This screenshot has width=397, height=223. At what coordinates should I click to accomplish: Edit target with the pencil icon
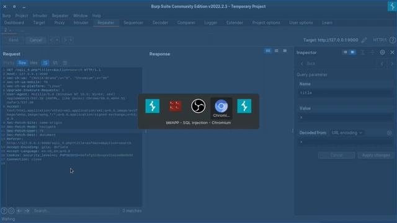[x=364, y=40]
